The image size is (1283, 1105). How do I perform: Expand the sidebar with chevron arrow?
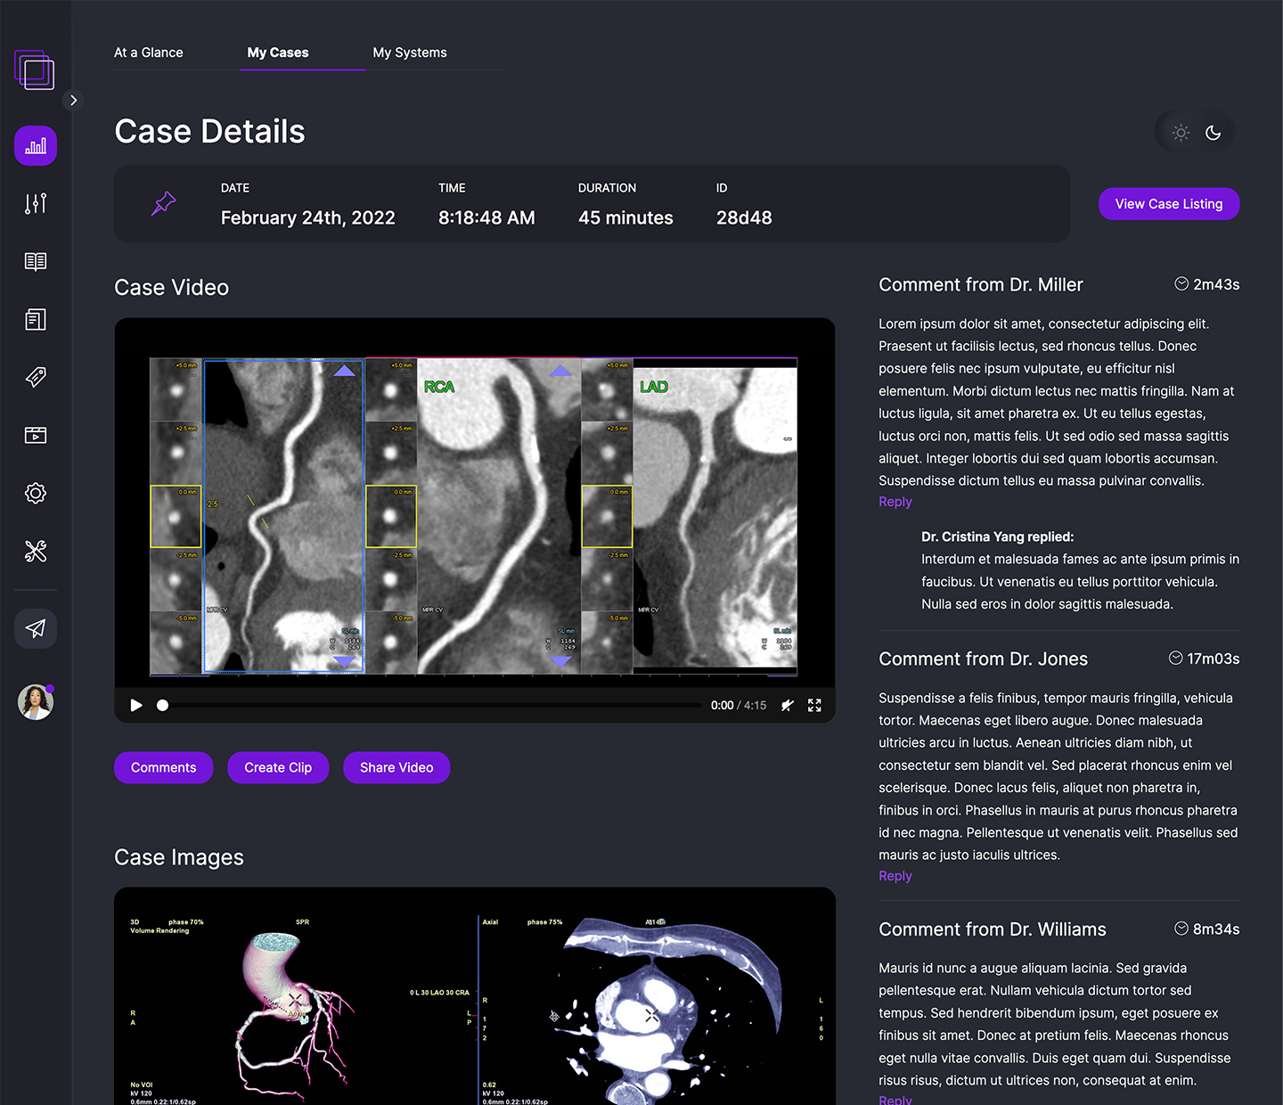73,101
